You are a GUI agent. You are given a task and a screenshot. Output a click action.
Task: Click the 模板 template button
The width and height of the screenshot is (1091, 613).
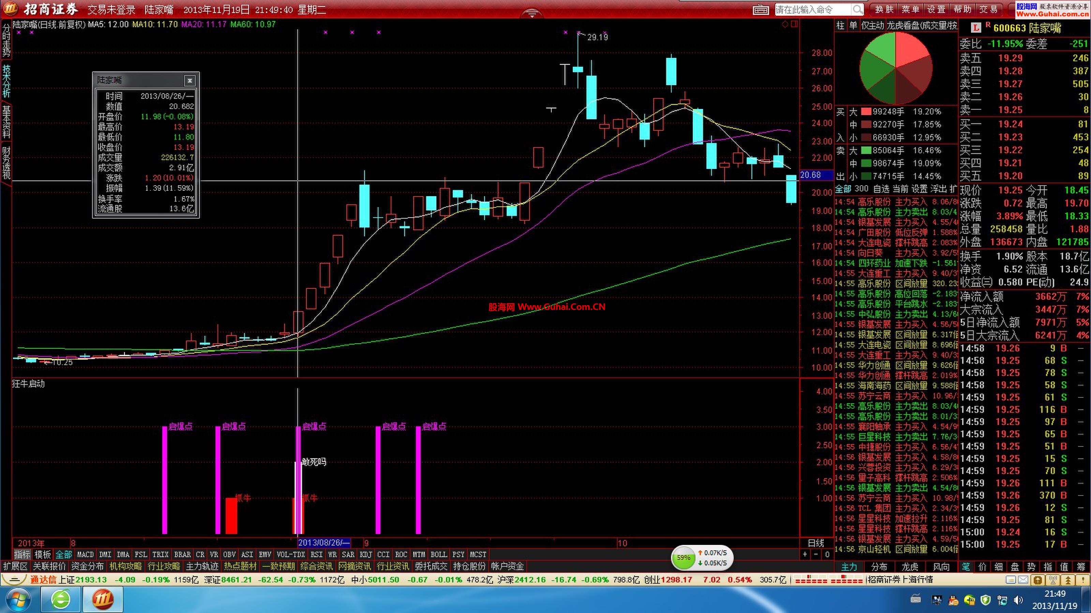tap(42, 554)
